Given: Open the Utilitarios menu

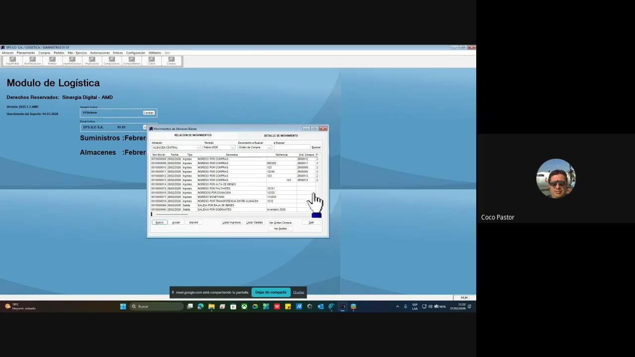Looking at the screenshot, I should [x=155, y=53].
